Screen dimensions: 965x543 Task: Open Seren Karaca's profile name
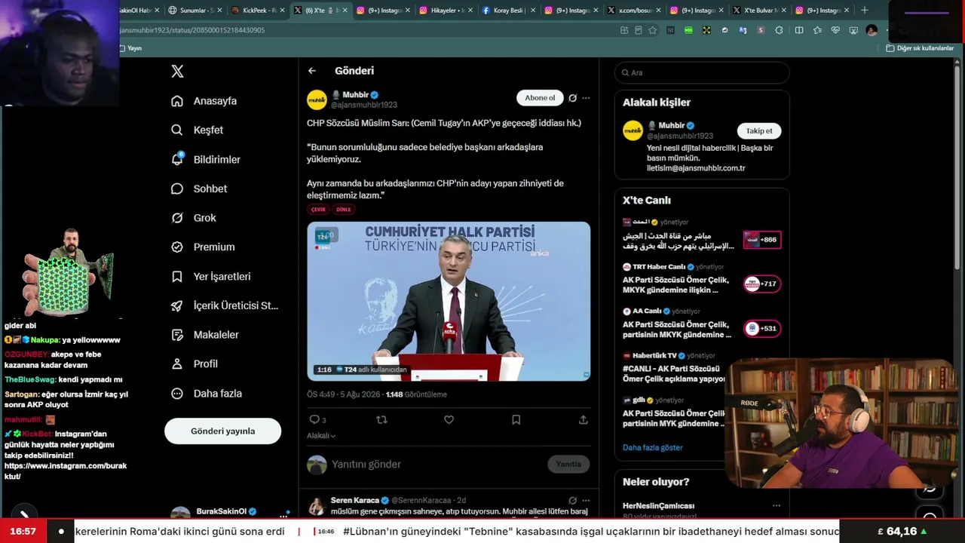(x=354, y=500)
